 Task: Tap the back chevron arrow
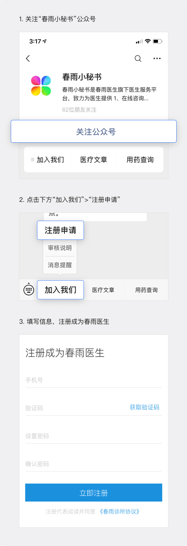click(28, 59)
